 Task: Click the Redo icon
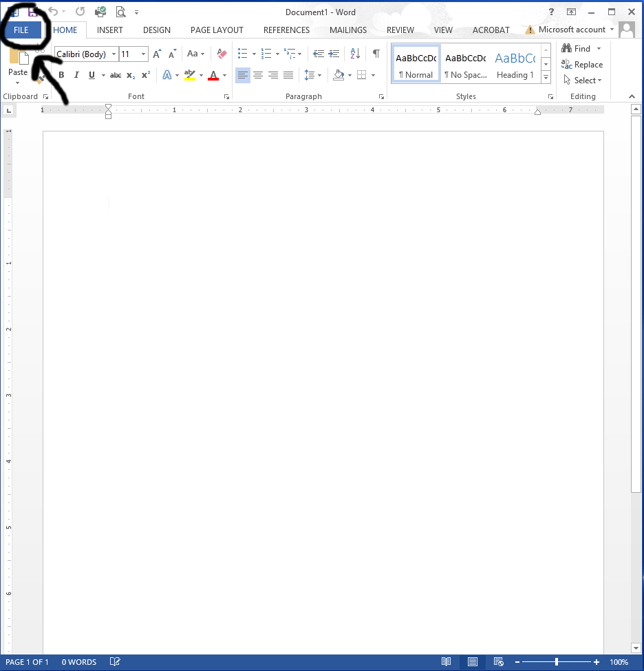[x=80, y=12]
